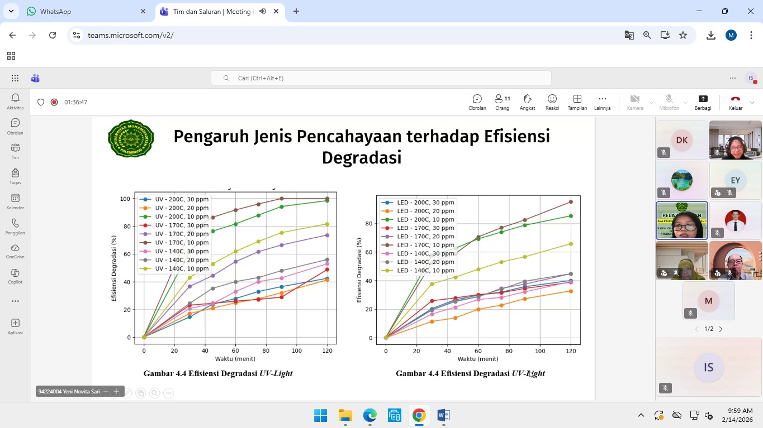The width and height of the screenshot is (763, 428).
Task: Open Kalender in the left sidebar
Action: 15,201
